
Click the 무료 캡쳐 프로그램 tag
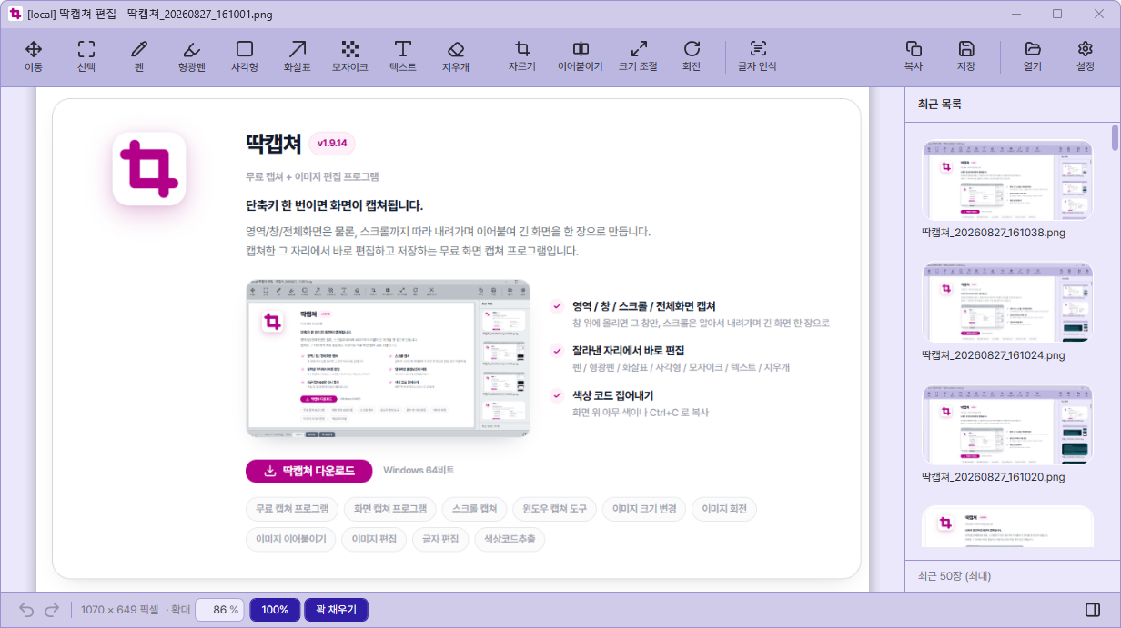[x=292, y=509]
